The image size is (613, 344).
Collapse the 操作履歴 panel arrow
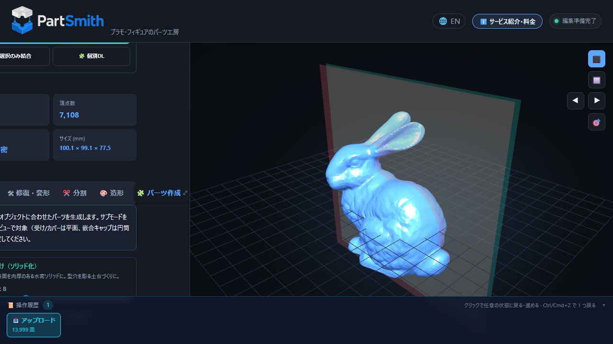pyautogui.click(x=604, y=305)
